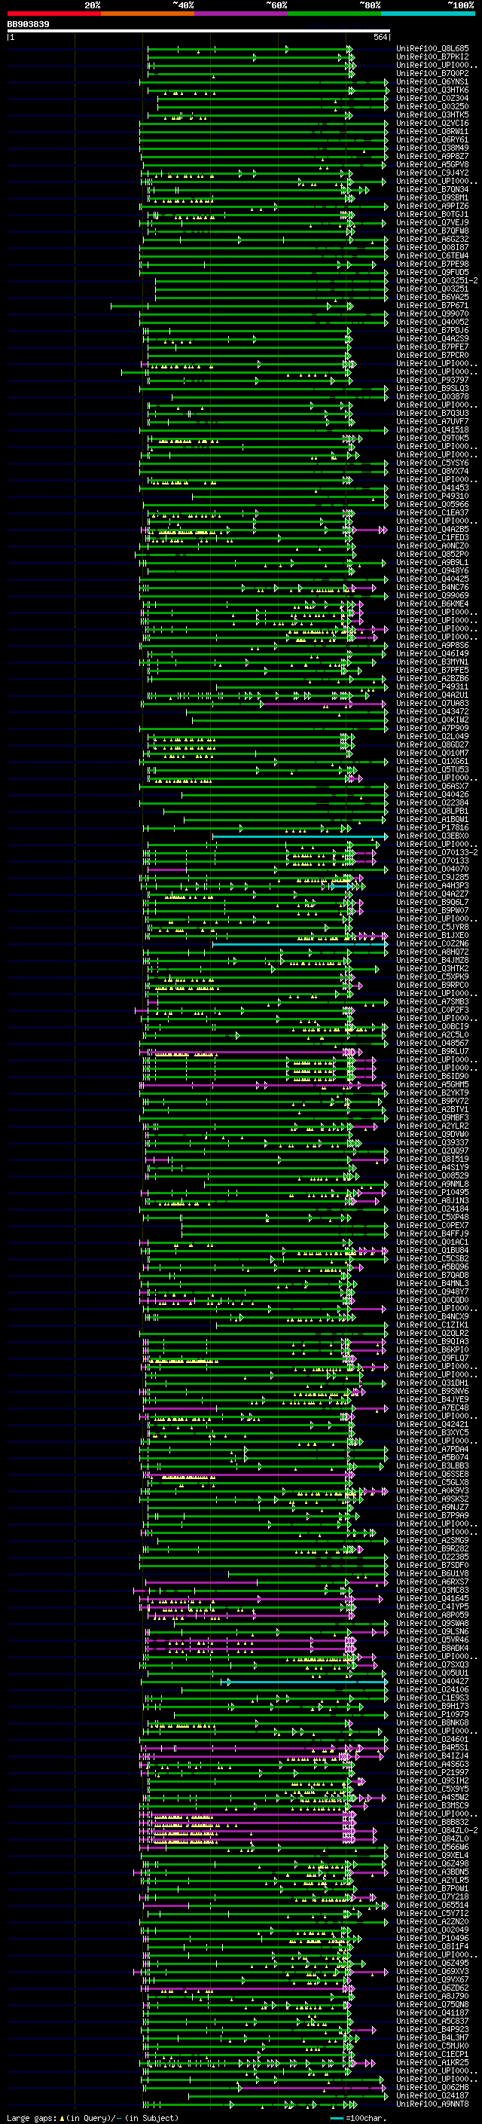Select hit UniRef100_Q8L685
Viewport: 482px width, 2124px height.
pyautogui.click(x=432, y=49)
